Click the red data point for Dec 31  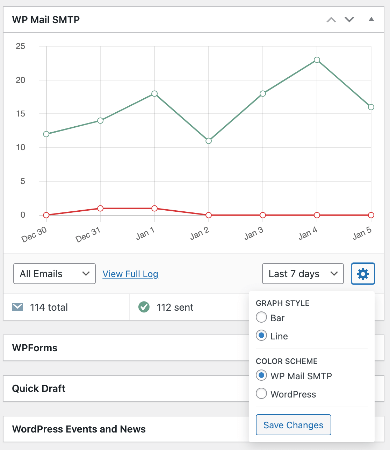coord(100,208)
